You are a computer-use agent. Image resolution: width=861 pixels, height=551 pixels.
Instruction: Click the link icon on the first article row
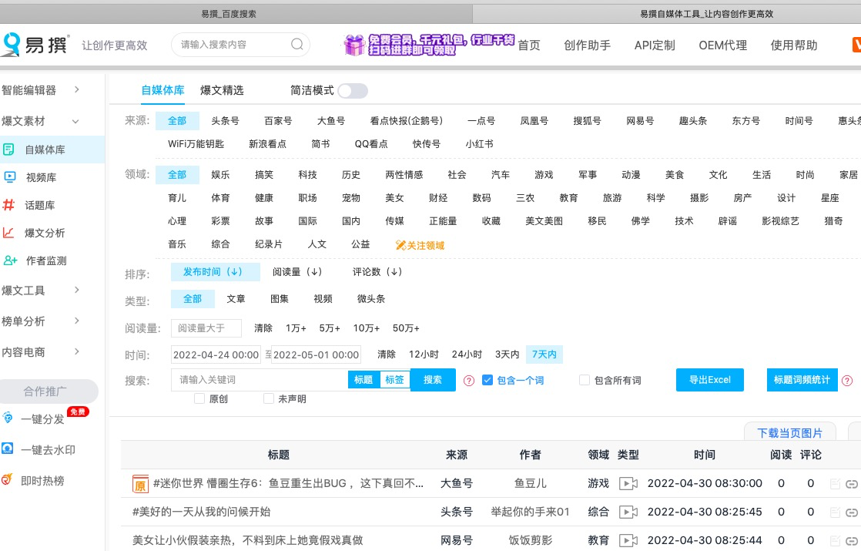[x=853, y=483]
